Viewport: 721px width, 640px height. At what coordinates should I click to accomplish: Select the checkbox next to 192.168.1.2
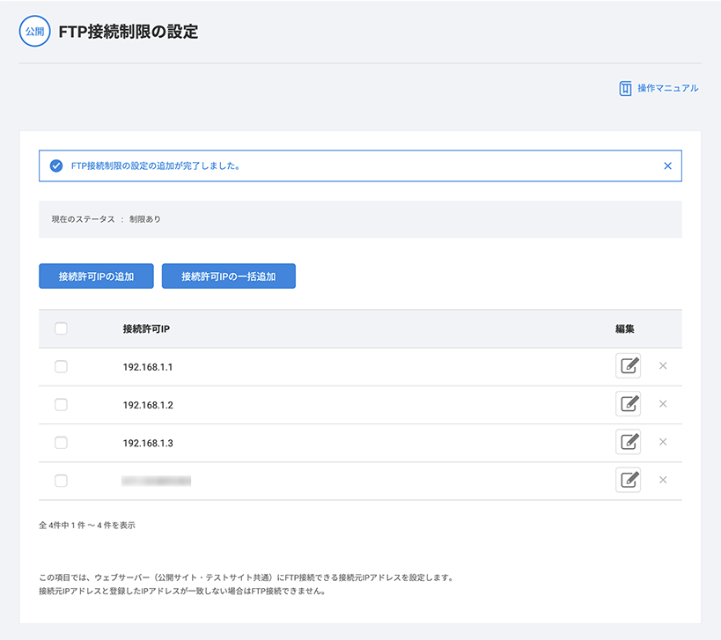point(61,404)
